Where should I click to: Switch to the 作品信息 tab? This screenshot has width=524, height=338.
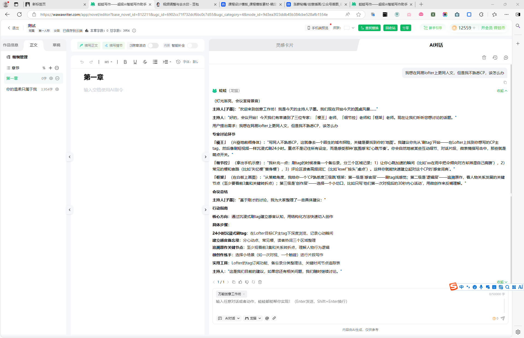11,45
